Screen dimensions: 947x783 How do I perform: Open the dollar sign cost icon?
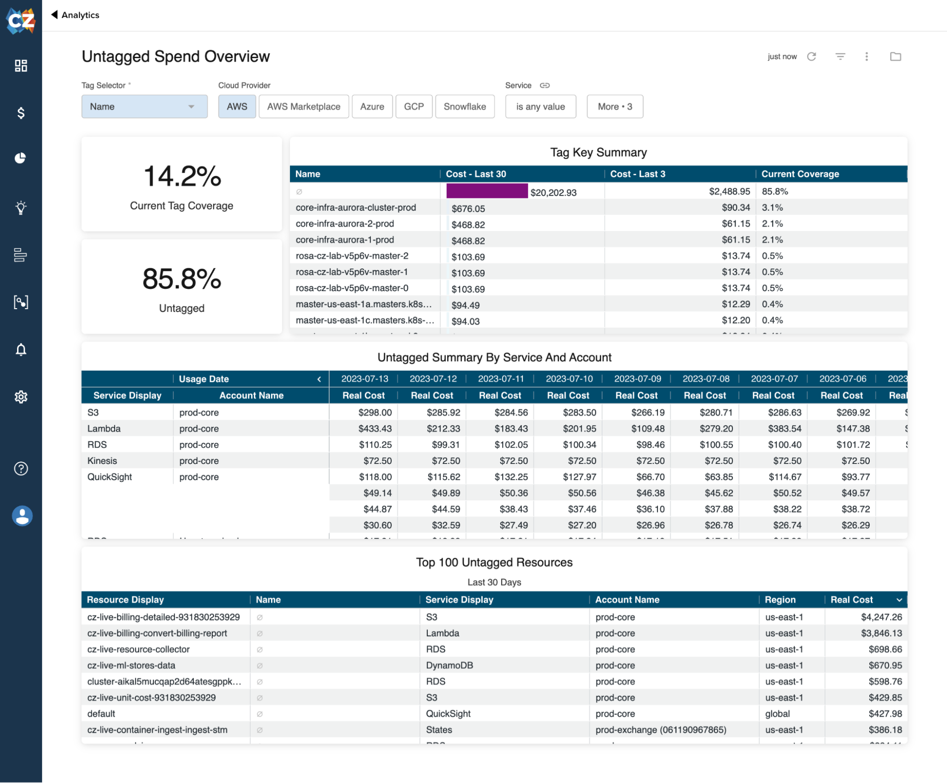21,113
